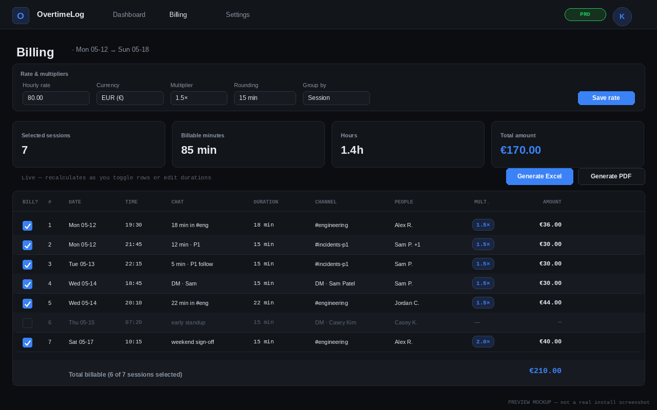657x410 pixels.
Task: Click the Hourly rate field 80.00
Action: coord(56,98)
